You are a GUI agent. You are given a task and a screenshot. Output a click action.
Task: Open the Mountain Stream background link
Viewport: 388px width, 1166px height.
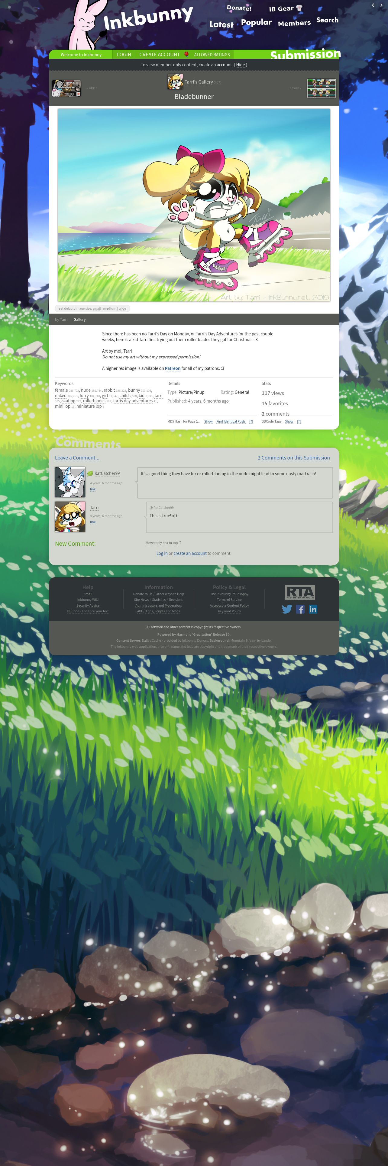(x=243, y=641)
